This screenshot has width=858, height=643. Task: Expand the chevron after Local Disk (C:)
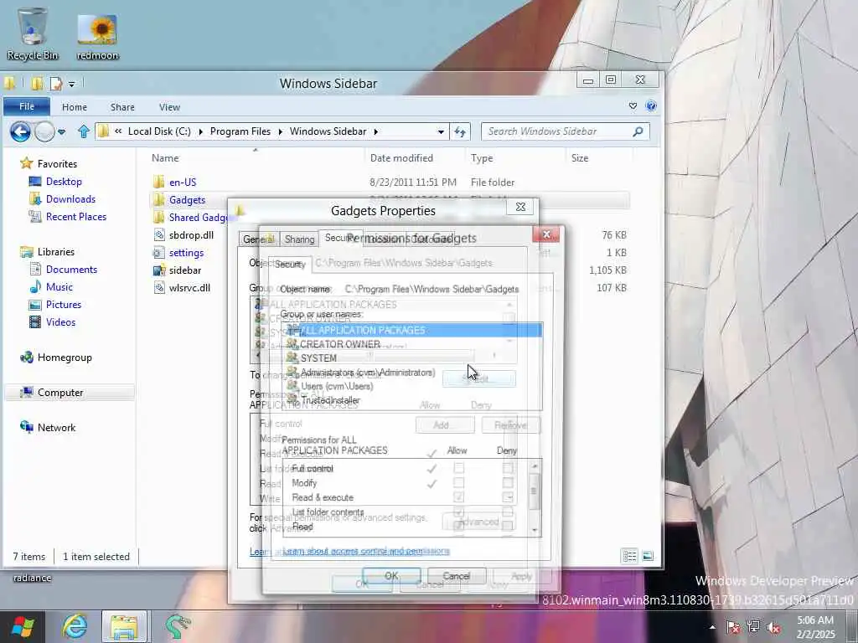tap(200, 131)
